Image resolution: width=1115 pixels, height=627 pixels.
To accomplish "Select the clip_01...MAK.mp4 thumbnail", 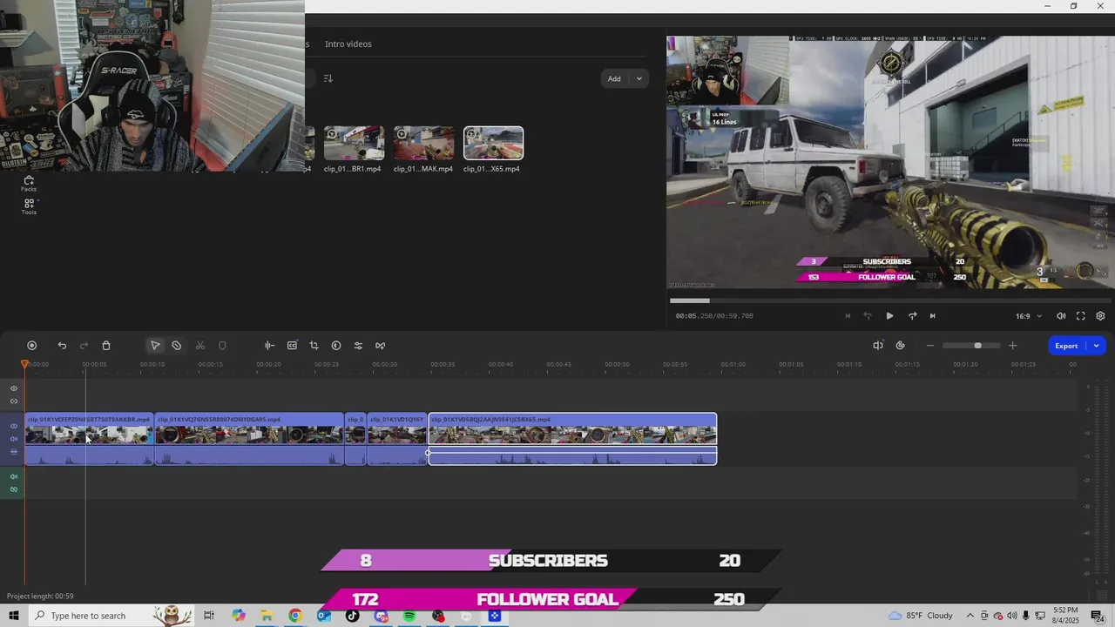I will (423, 144).
